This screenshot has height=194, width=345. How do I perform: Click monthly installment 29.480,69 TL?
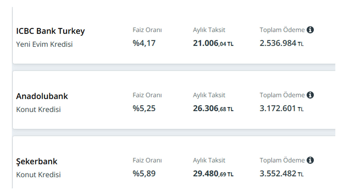(x=213, y=174)
